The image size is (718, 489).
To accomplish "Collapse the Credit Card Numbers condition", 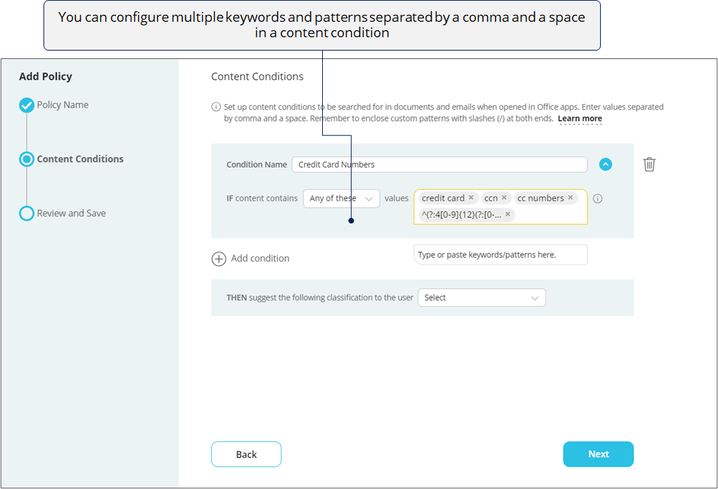I will pos(606,164).
